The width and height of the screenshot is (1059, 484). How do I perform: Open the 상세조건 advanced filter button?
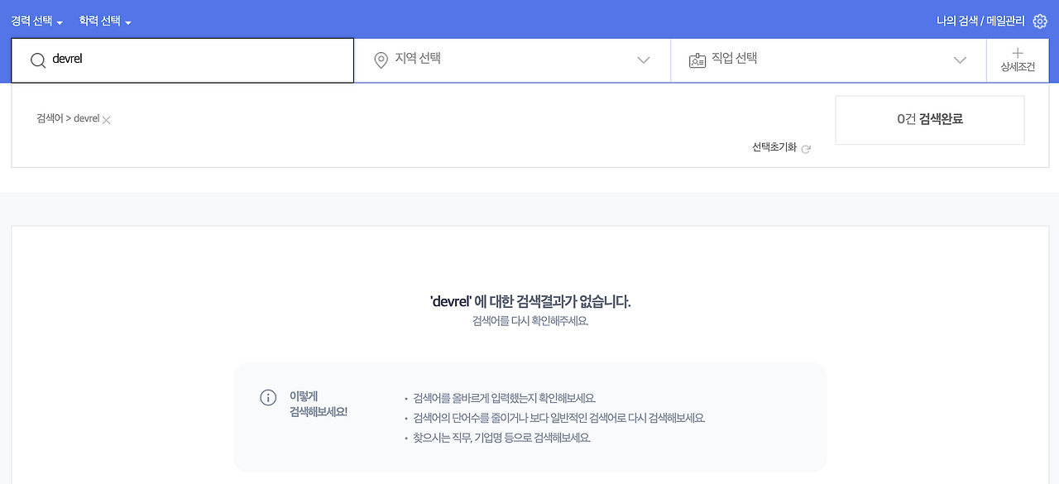coord(1018,60)
